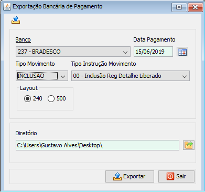This screenshot has width=205, height=192.
Task: Click the Exportar button
Action: pos(130,176)
